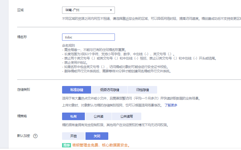Select 标准存储 storage class

(x=76, y=90)
